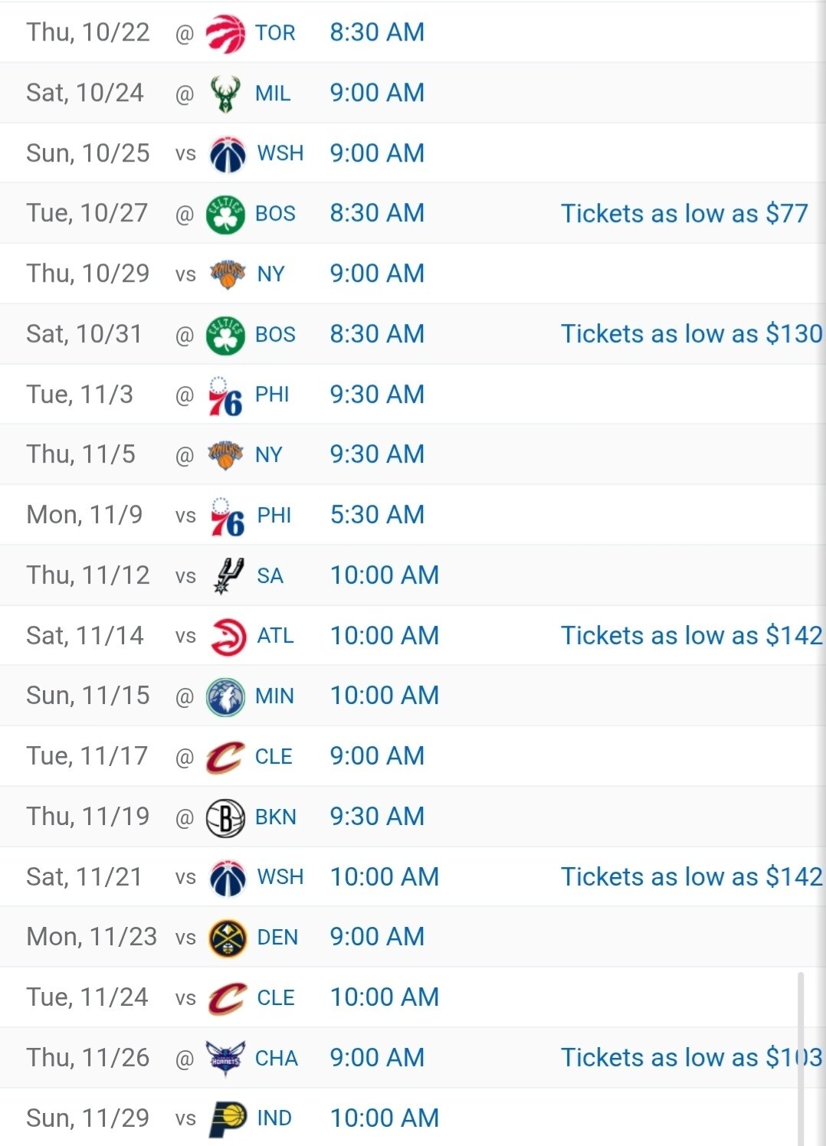Open the WSH team link on 10/25
This screenshot has width=826, height=1146.
pyautogui.click(x=280, y=153)
